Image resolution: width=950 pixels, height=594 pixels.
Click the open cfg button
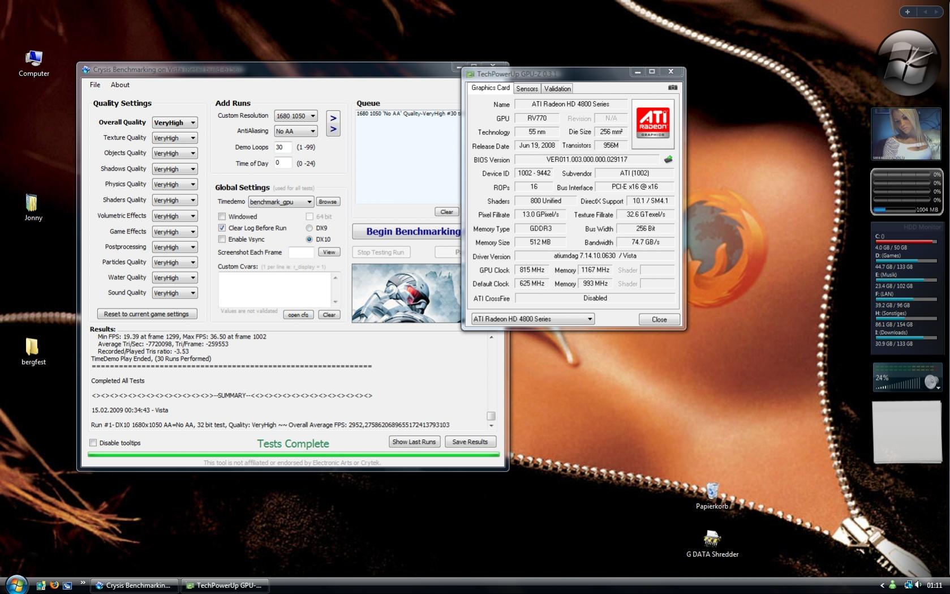point(298,315)
